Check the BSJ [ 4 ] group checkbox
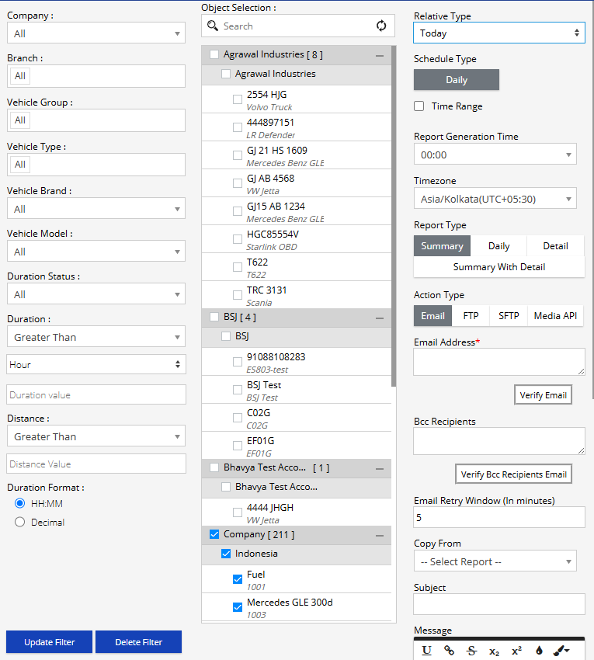This screenshot has width=594, height=660. click(214, 317)
